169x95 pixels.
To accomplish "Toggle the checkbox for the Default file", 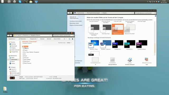I will point(23,47).
